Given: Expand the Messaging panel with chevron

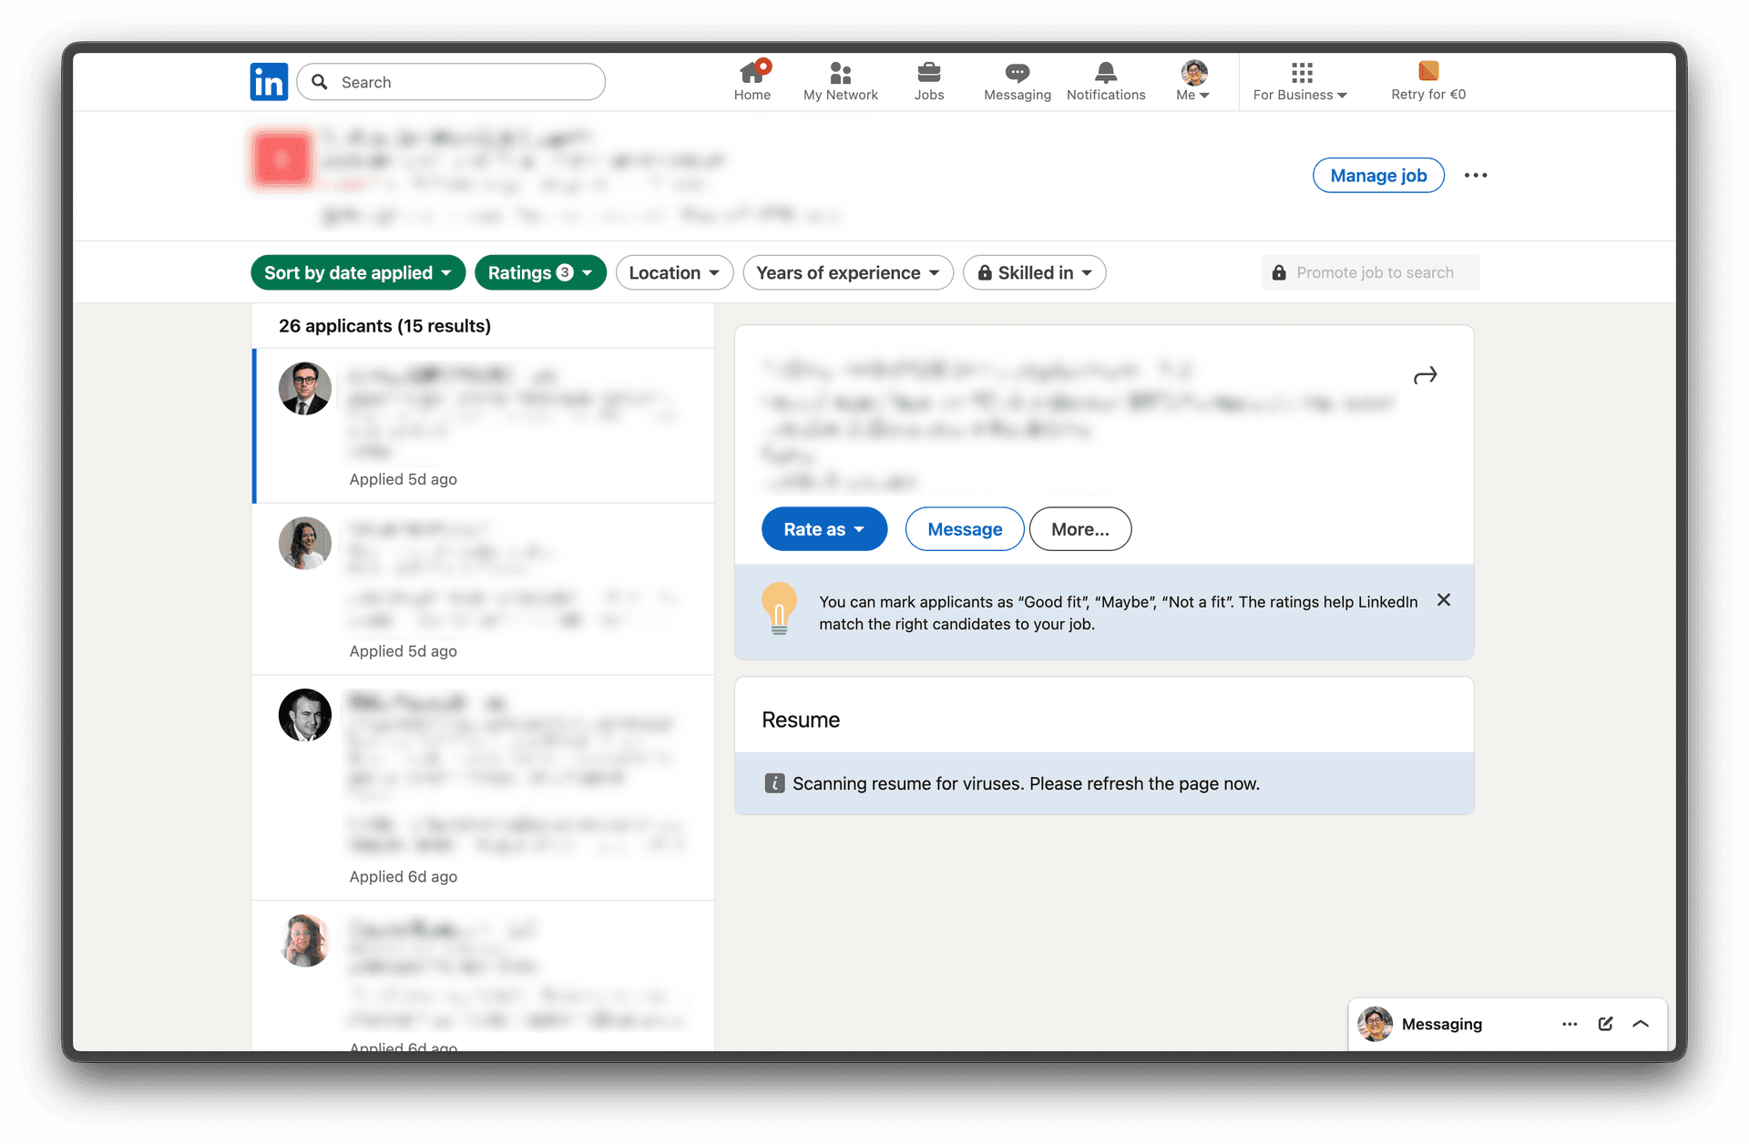Looking at the screenshot, I should click(x=1641, y=1024).
